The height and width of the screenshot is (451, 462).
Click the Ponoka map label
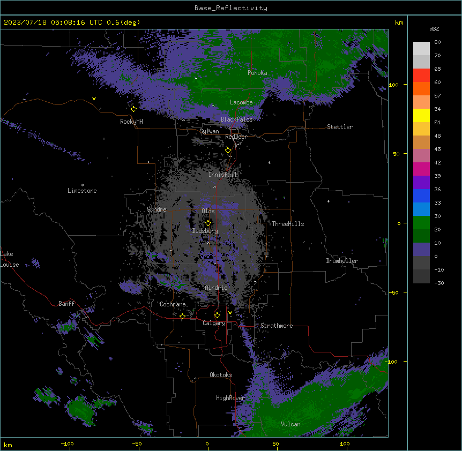pos(257,73)
